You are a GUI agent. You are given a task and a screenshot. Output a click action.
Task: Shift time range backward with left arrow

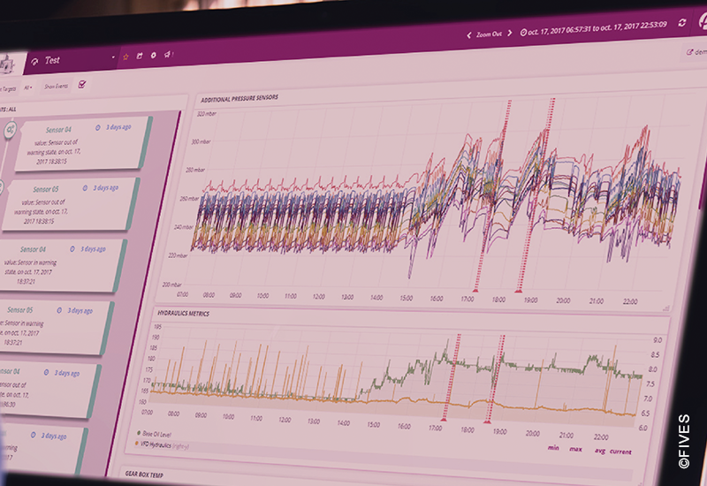(x=469, y=35)
